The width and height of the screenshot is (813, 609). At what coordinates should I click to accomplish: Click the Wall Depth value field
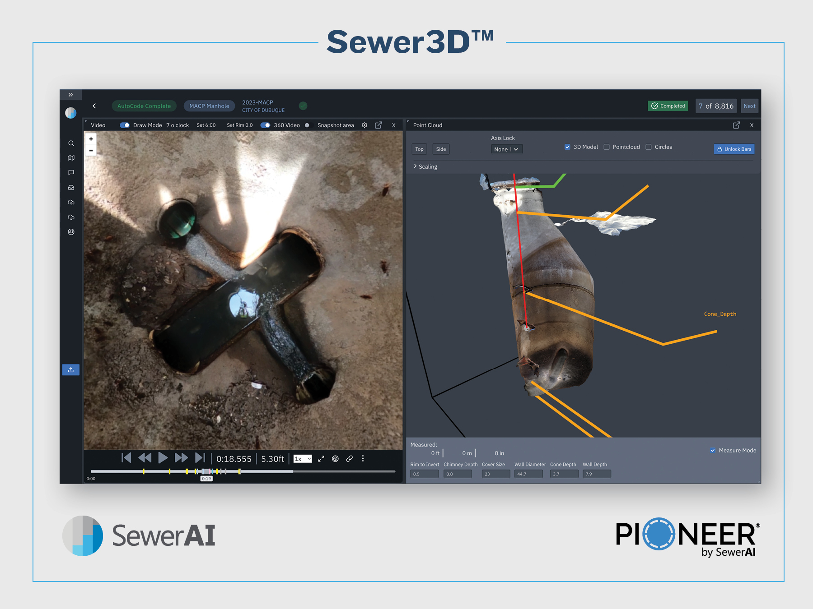point(597,474)
